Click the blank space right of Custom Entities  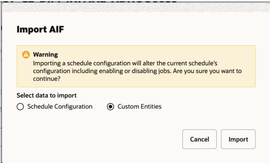(211, 107)
